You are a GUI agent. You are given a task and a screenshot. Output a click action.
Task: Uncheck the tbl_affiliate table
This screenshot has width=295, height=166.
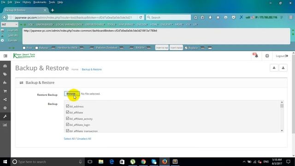68,112
